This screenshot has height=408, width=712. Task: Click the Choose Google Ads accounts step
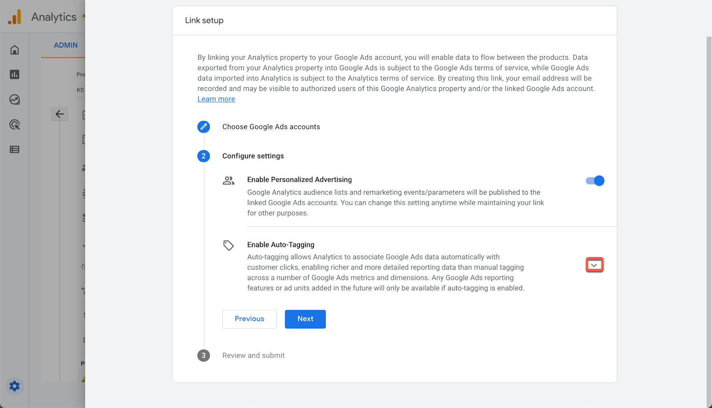[271, 127]
